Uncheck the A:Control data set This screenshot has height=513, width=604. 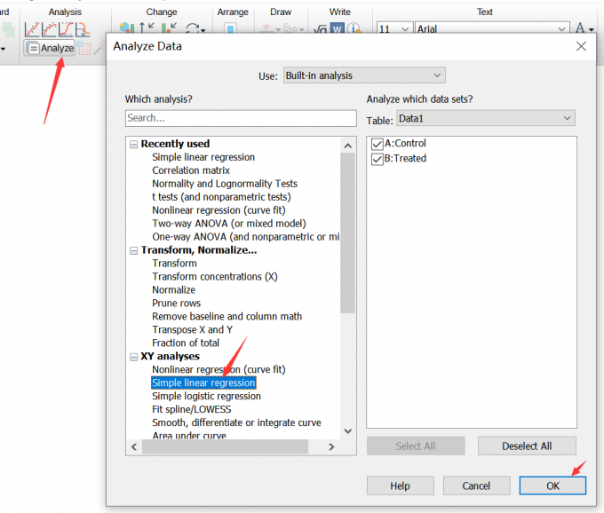[x=377, y=144]
